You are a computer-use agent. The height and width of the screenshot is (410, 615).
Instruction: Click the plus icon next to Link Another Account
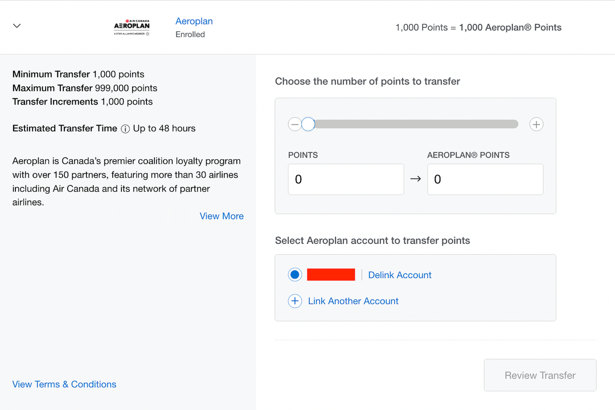295,301
